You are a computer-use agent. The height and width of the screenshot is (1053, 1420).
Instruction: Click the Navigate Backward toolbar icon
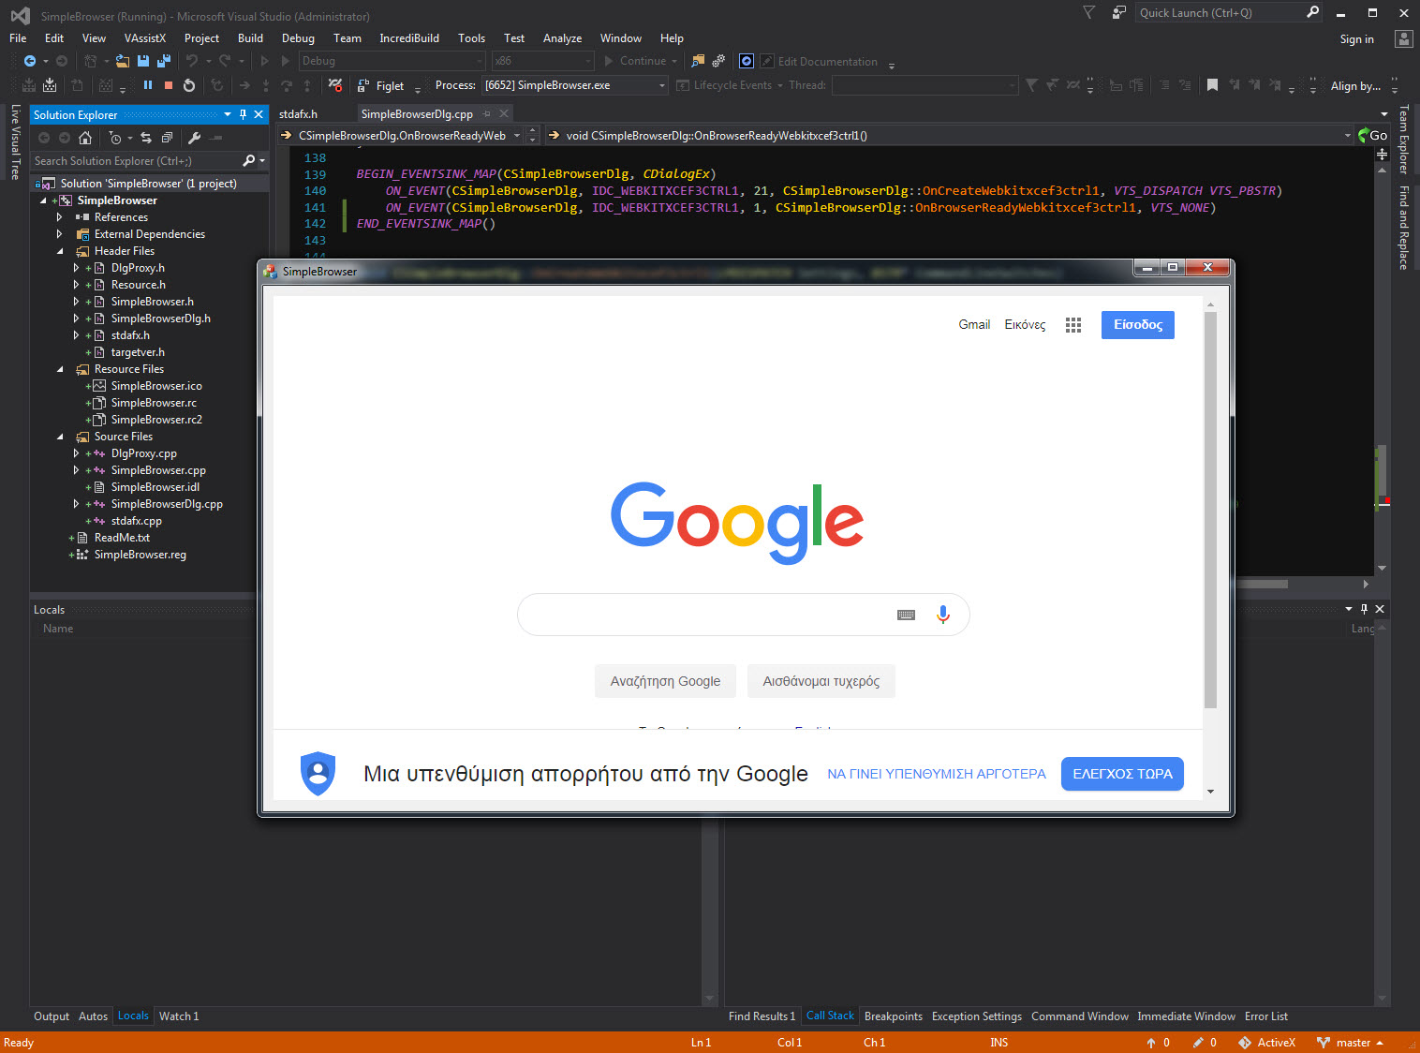tap(29, 61)
